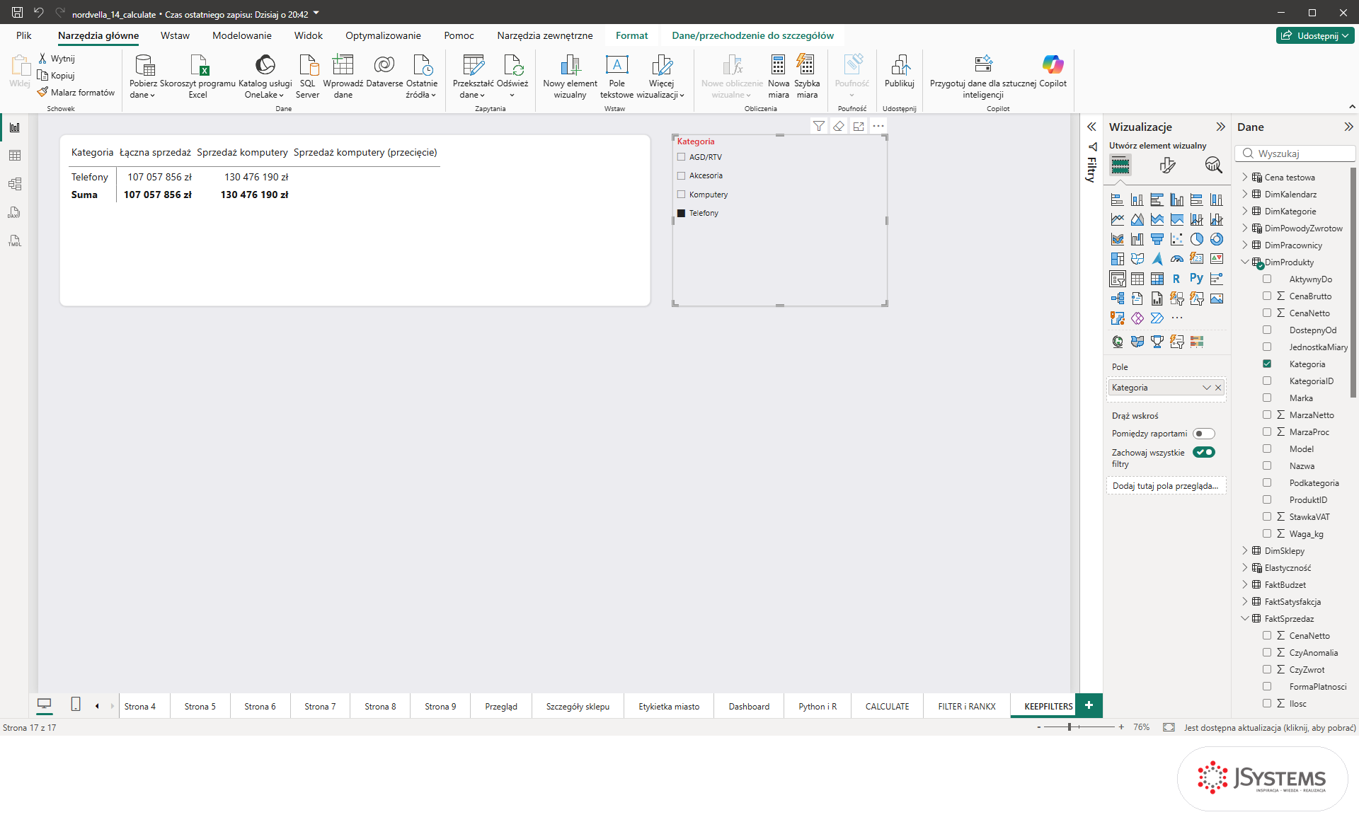Toggle the Pomiędzy raportami switch
The width and height of the screenshot is (1359, 822).
pos(1203,434)
